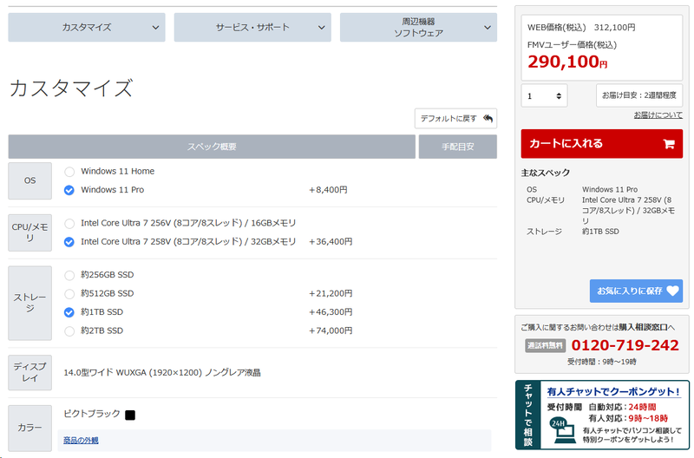Image resolution: width=694 pixels, height=458 pixels.
Task: Click the チャットで相談 vertical label
Action: [528, 415]
